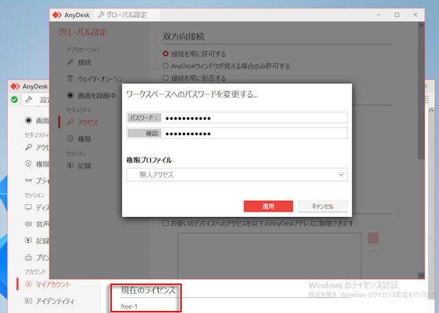The width and height of the screenshot is (439, 313).
Task: Click the パスワード input field
Action: click(x=237, y=118)
